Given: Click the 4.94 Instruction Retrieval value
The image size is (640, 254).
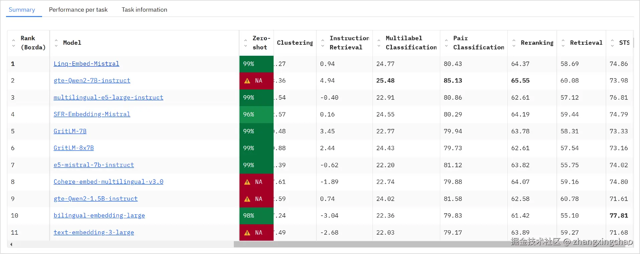Looking at the screenshot, I should 327,80.
